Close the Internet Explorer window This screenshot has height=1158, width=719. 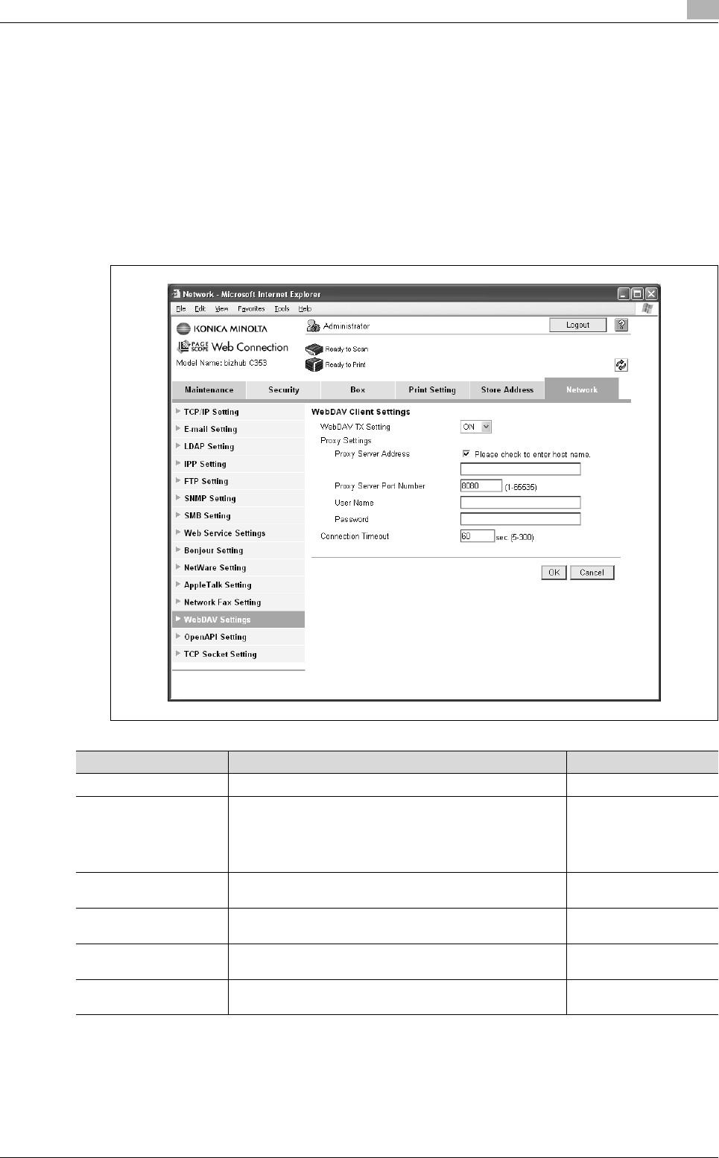coord(651,294)
